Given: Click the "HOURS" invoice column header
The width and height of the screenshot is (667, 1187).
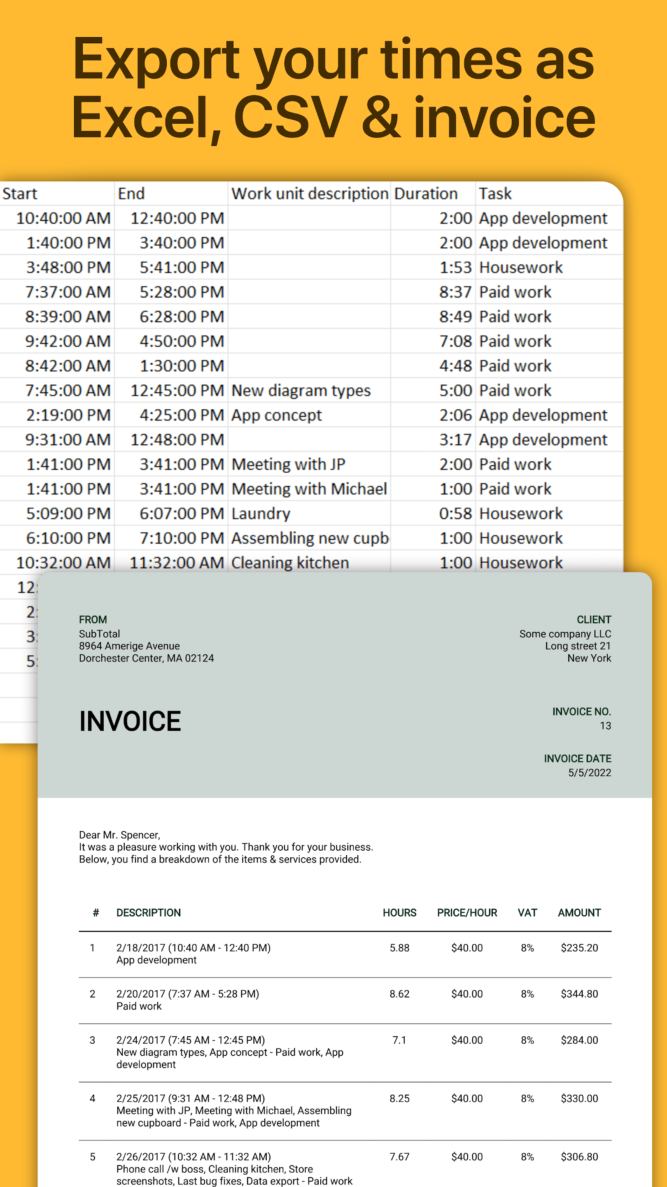Looking at the screenshot, I should pos(399,913).
